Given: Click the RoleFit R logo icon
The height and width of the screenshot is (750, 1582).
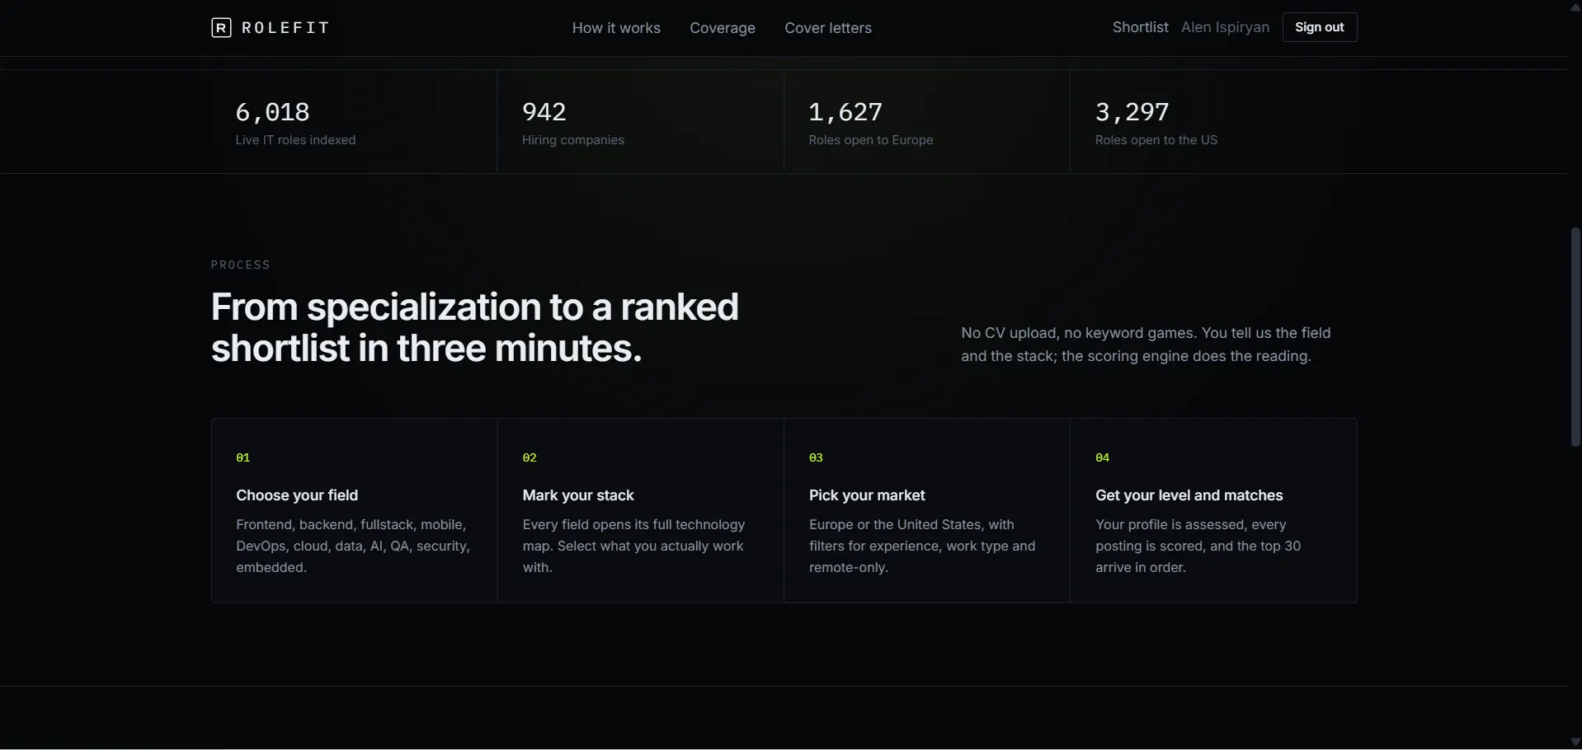Looking at the screenshot, I should pyautogui.click(x=221, y=28).
